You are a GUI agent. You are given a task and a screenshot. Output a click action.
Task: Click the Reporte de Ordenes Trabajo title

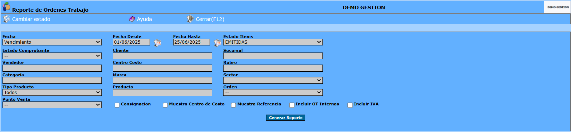pos(50,10)
